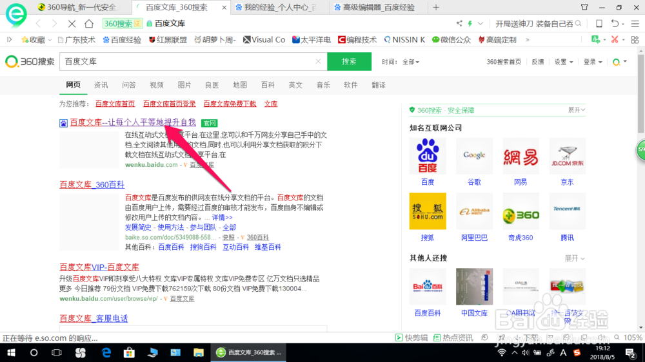
Task: Open the 百度文库_360百科 result
Action: pyautogui.click(x=92, y=184)
